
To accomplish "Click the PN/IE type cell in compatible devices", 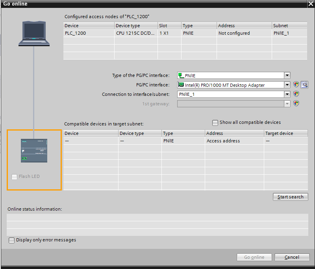I will [x=183, y=141].
